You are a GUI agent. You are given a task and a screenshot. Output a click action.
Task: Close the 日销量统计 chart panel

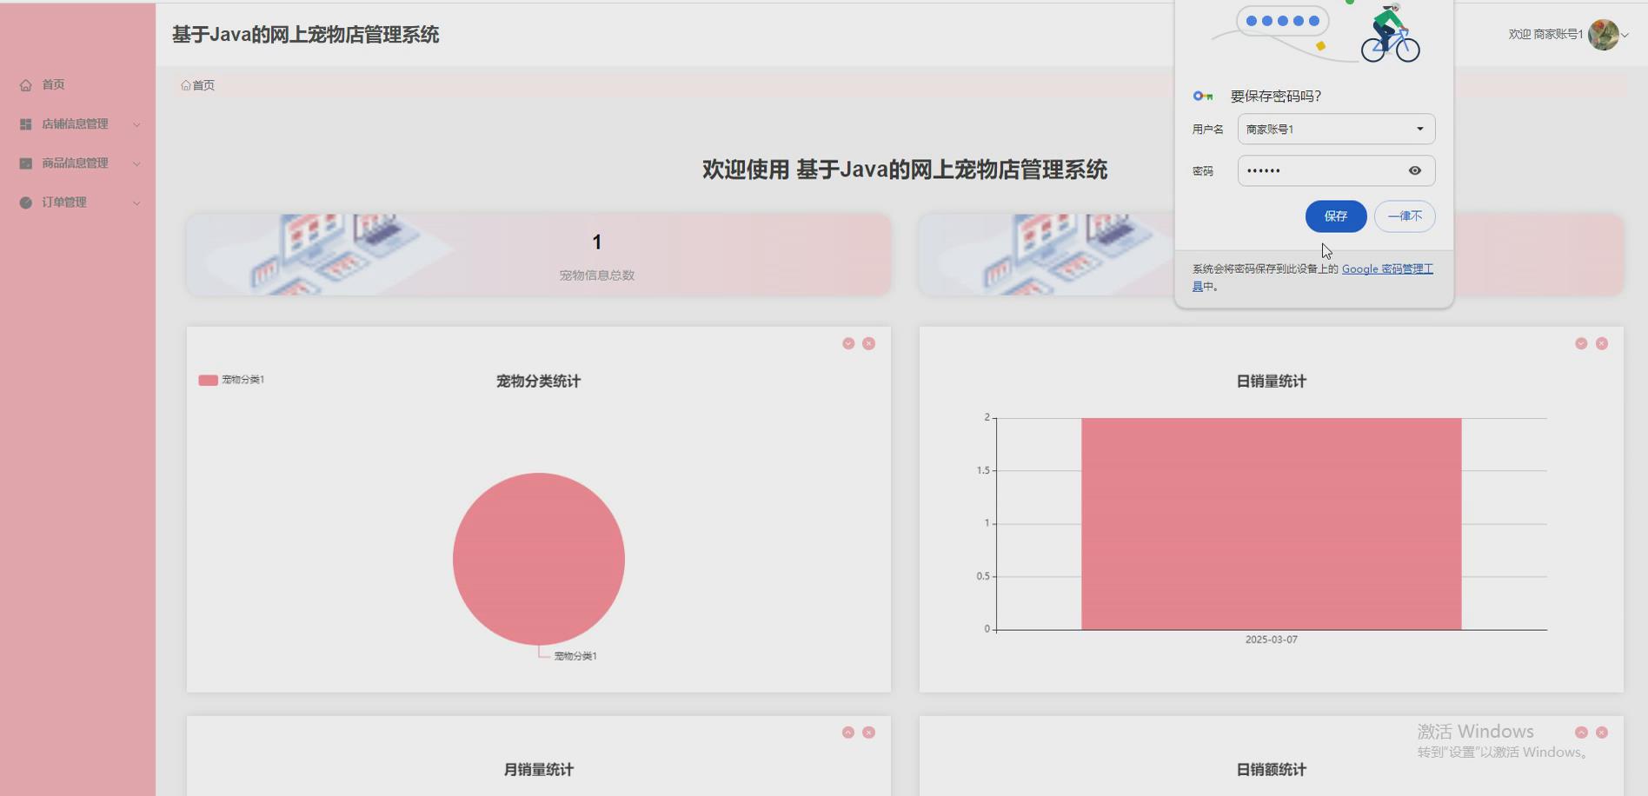(1601, 343)
